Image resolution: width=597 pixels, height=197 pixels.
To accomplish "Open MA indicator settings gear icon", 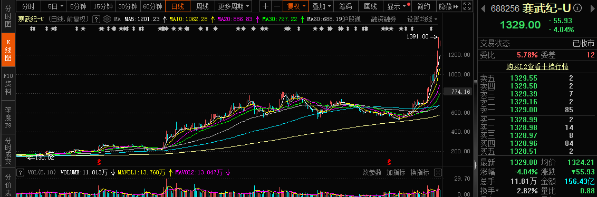I will 107,19.
